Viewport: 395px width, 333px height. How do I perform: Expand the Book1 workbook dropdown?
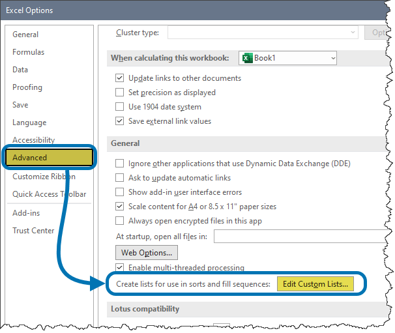click(332, 58)
